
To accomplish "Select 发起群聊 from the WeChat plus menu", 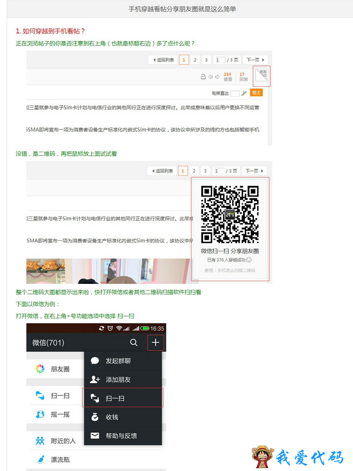I will (123, 361).
